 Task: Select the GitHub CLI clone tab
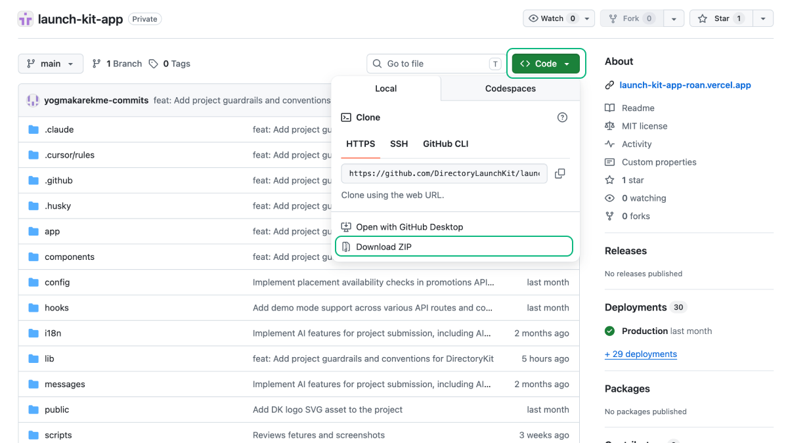pos(445,144)
